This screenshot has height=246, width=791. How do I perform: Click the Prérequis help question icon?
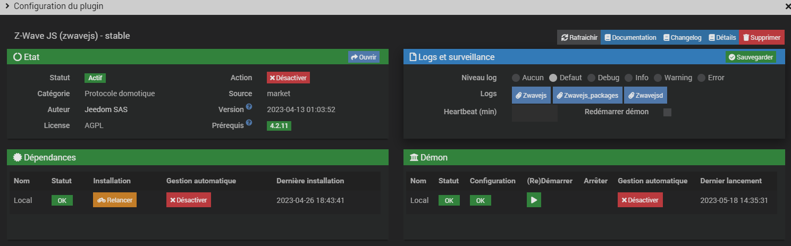click(x=249, y=123)
